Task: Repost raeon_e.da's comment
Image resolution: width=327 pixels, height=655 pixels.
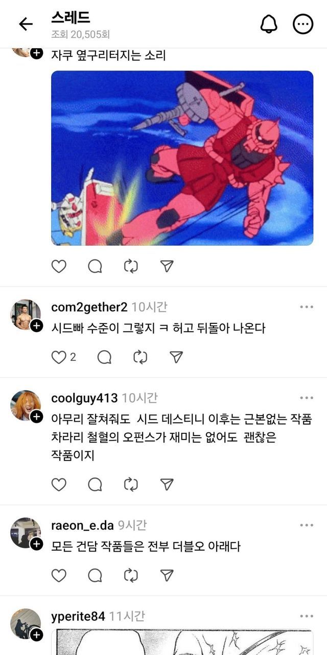Action: pos(131,575)
